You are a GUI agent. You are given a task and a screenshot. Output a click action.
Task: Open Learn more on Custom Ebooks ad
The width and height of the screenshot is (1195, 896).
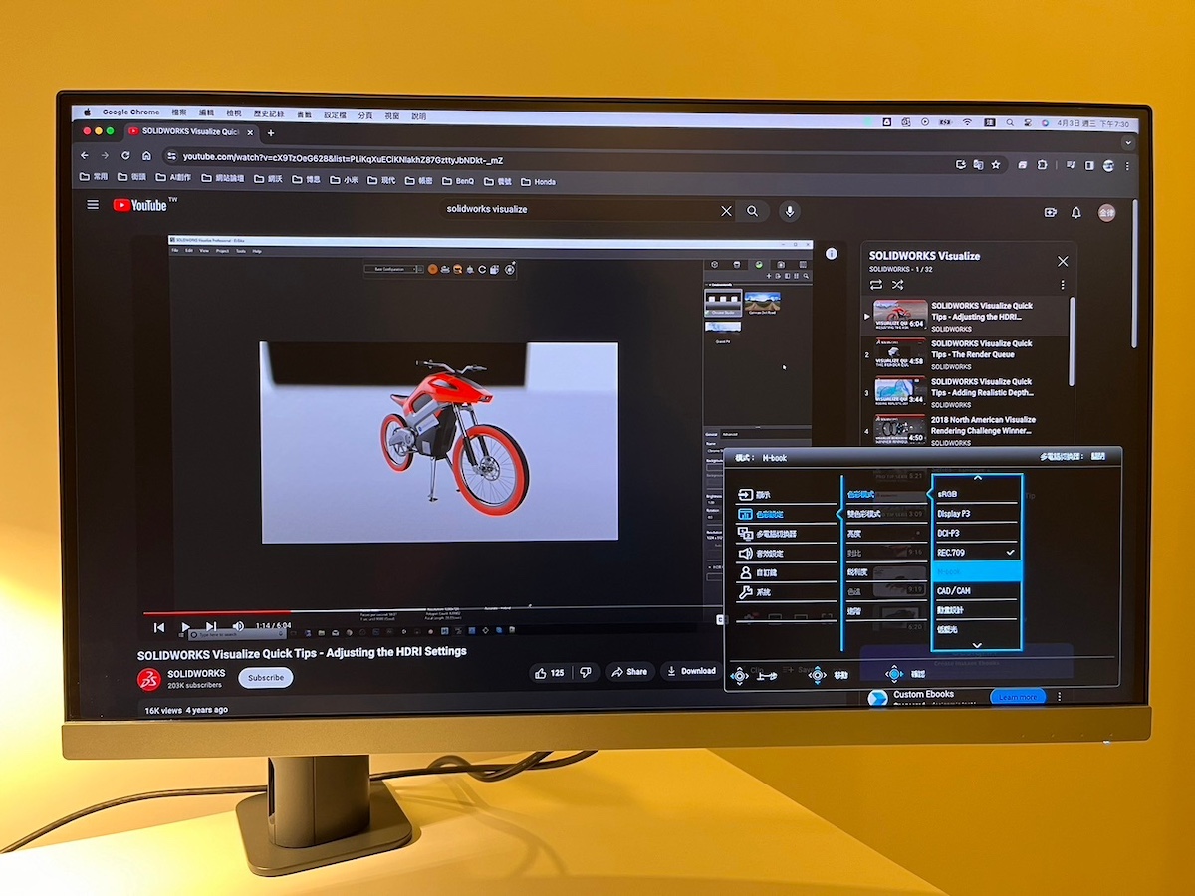1018,697
